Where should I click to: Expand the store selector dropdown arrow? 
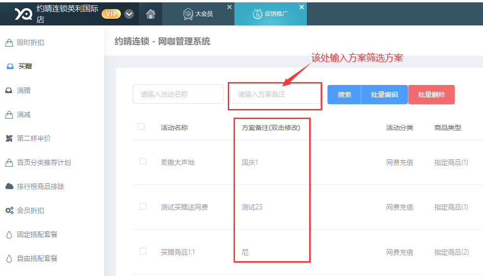pos(129,14)
